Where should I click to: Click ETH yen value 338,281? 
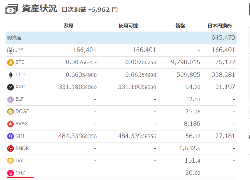223,75
